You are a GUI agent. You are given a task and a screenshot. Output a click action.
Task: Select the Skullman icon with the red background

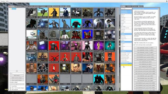tap(76, 57)
